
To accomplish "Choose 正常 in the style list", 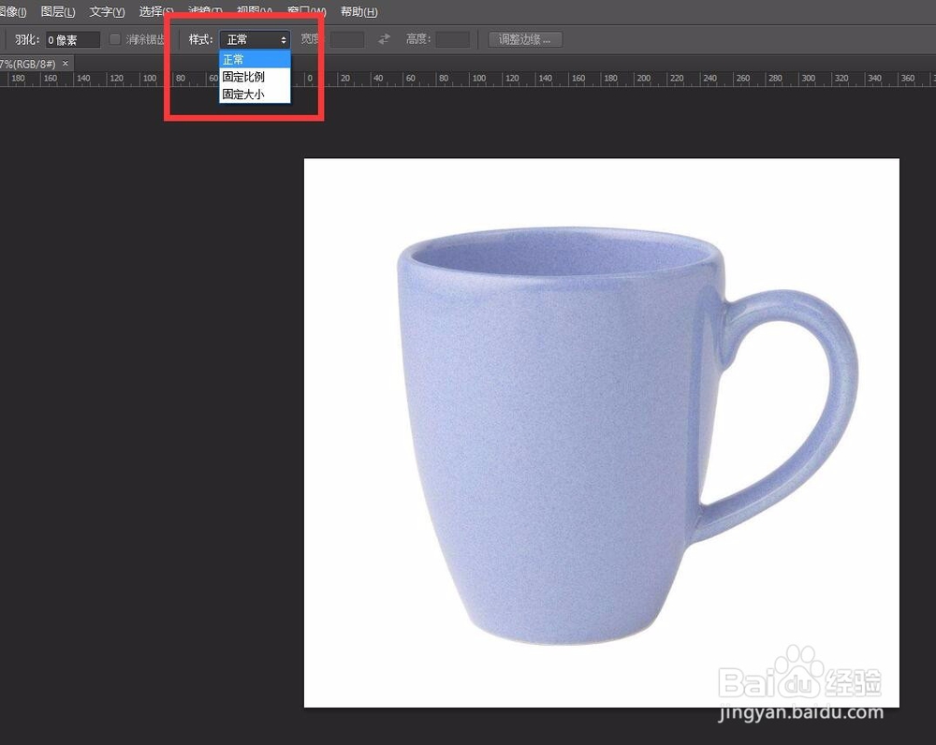I will (255, 59).
